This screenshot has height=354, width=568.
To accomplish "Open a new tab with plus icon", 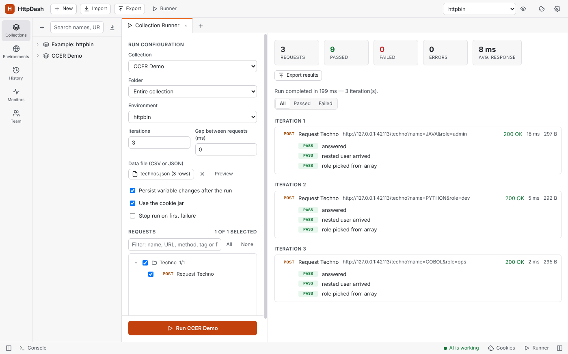I will click(x=201, y=26).
